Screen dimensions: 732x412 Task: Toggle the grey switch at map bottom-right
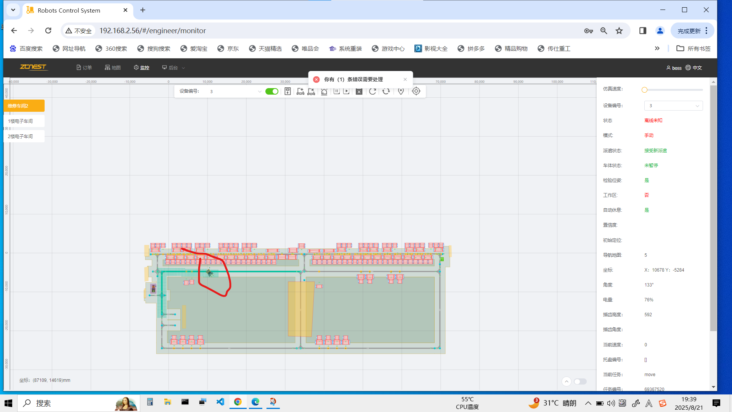[x=580, y=381]
